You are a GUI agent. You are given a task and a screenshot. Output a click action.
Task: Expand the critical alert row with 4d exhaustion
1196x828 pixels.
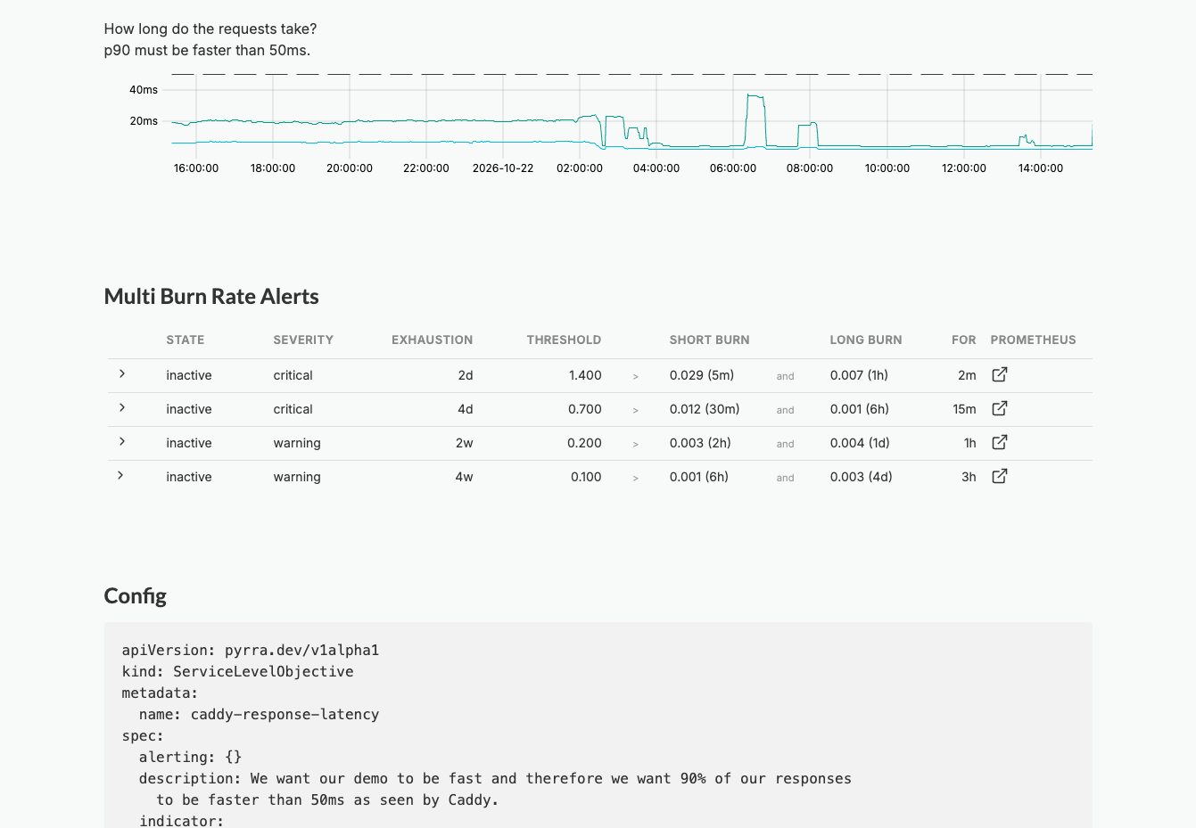[x=122, y=408]
